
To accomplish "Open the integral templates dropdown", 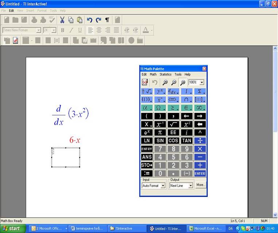I will [x=187, y=92].
